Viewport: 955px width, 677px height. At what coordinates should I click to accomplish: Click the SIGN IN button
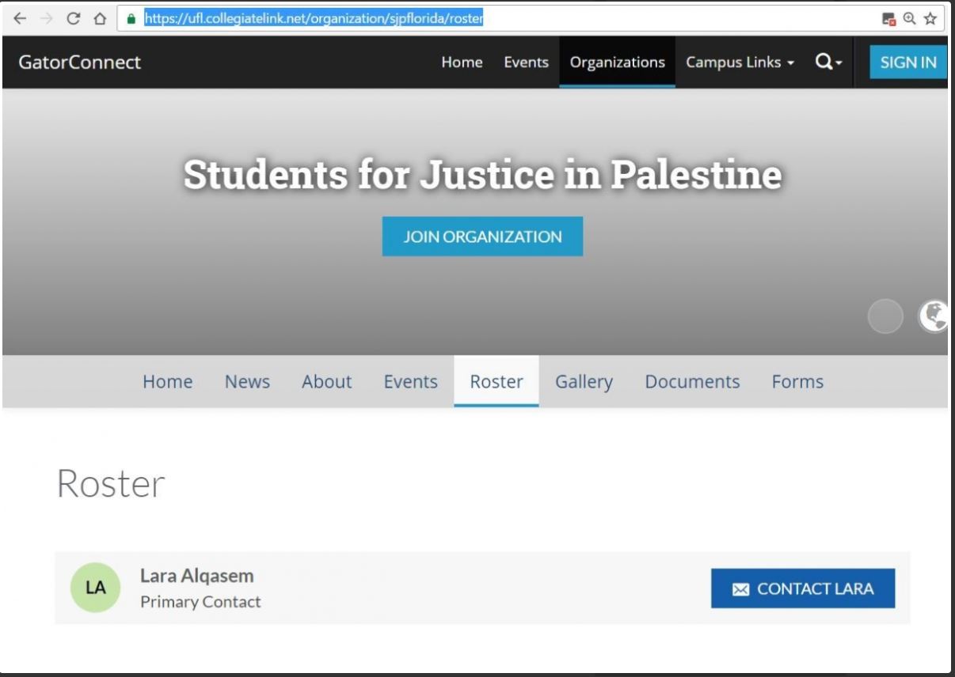908,62
